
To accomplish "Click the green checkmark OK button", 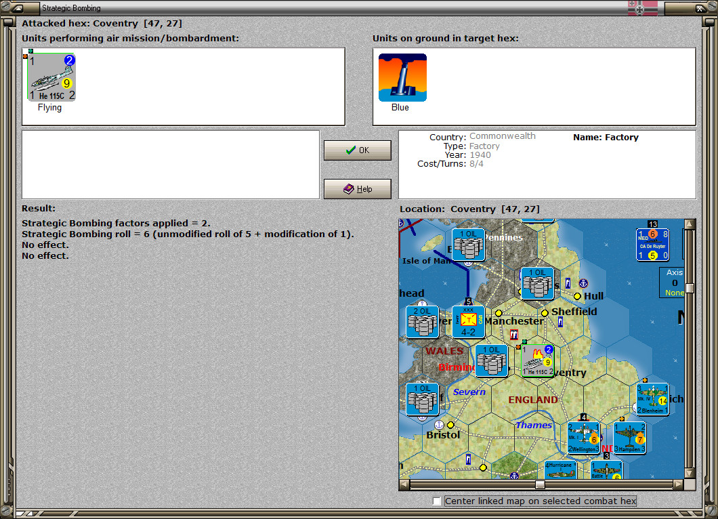I will coord(358,150).
